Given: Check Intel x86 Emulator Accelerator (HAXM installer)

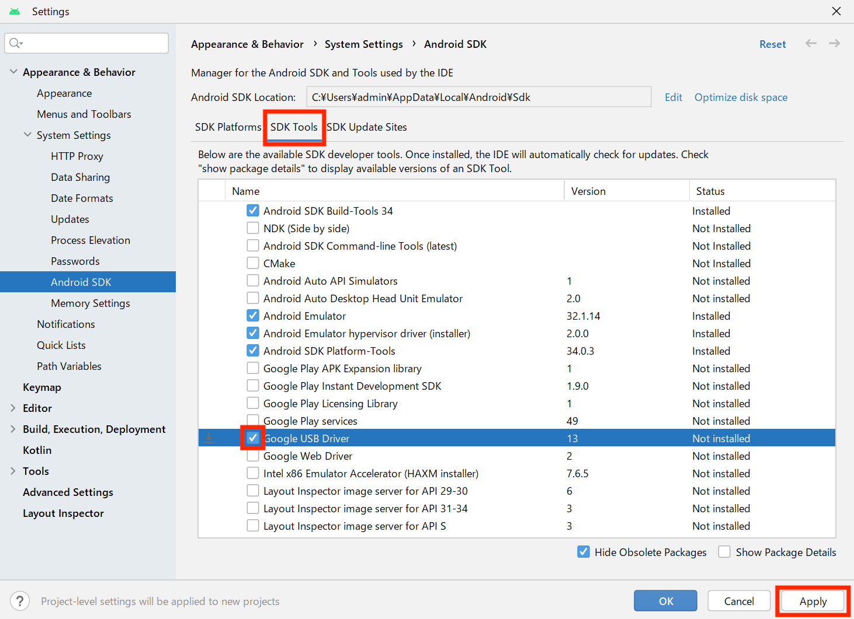Looking at the screenshot, I should (x=253, y=473).
